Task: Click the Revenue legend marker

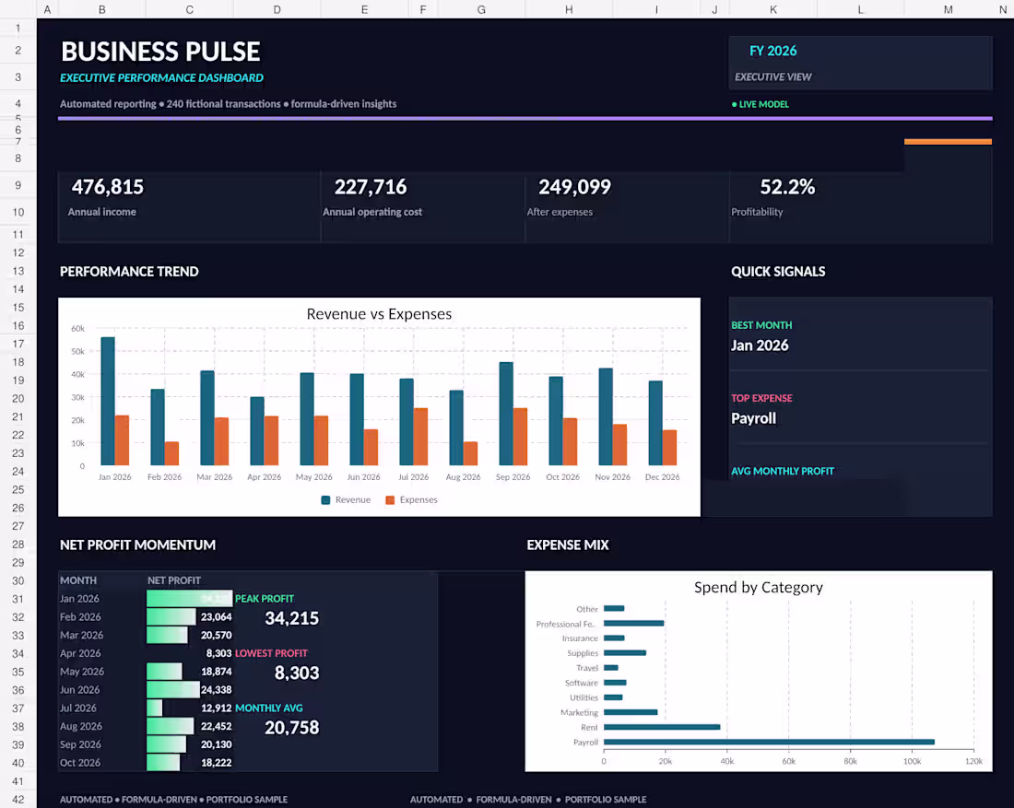Action: (326, 499)
